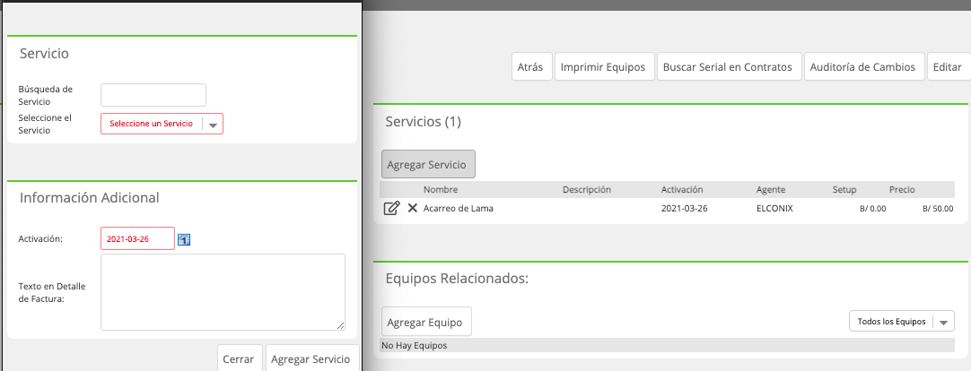The height and width of the screenshot is (371, 971).
Task: Delete the Acarreo de Lama service with X icon
Action: [x=413, y=209]
